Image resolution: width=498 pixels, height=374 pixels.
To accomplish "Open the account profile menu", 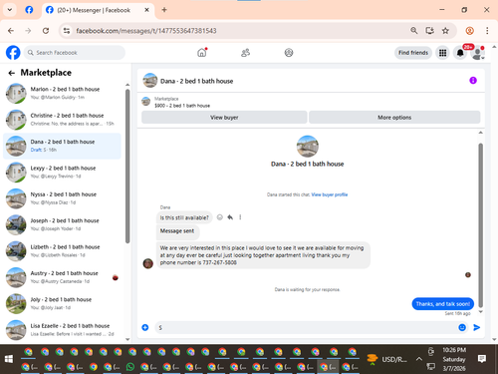I will (x=478, y=53).
